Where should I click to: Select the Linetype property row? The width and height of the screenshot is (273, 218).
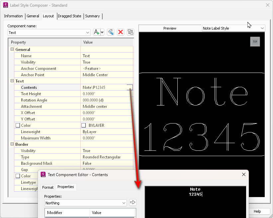coord(26,182)
